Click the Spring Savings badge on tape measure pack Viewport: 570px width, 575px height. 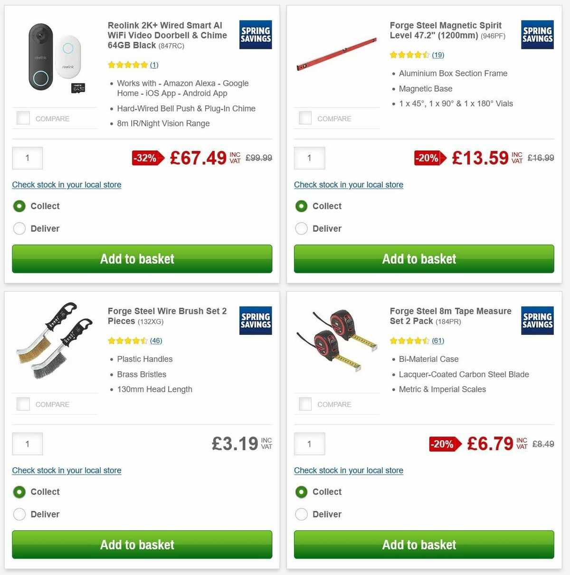coord(537,320)
